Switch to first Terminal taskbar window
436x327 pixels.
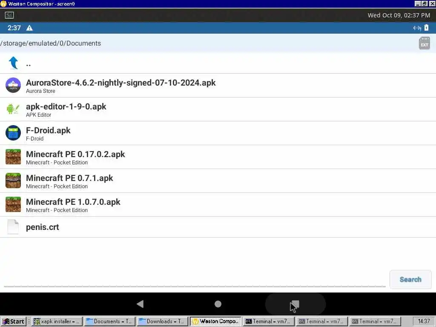coord(268,321)
